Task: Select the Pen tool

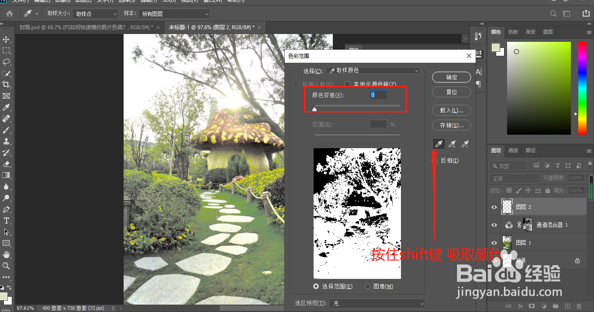Action: click(6, 209)
